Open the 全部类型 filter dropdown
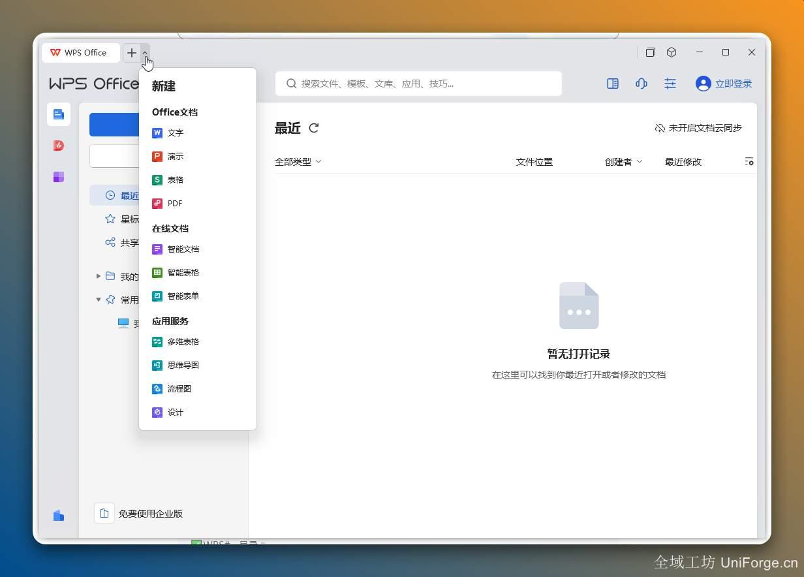This screenshot has width=804, height=577. coord(298,162)
